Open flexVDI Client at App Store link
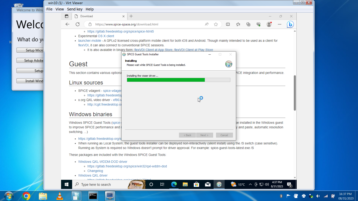 coord(153,50)
